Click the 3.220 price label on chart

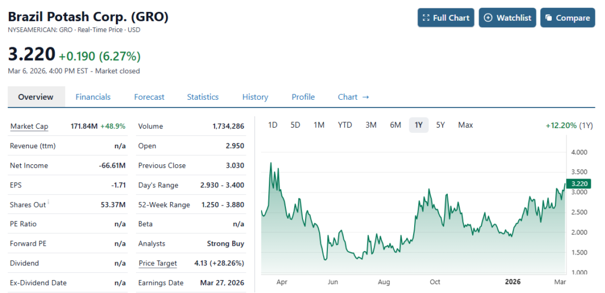point(577,184)
